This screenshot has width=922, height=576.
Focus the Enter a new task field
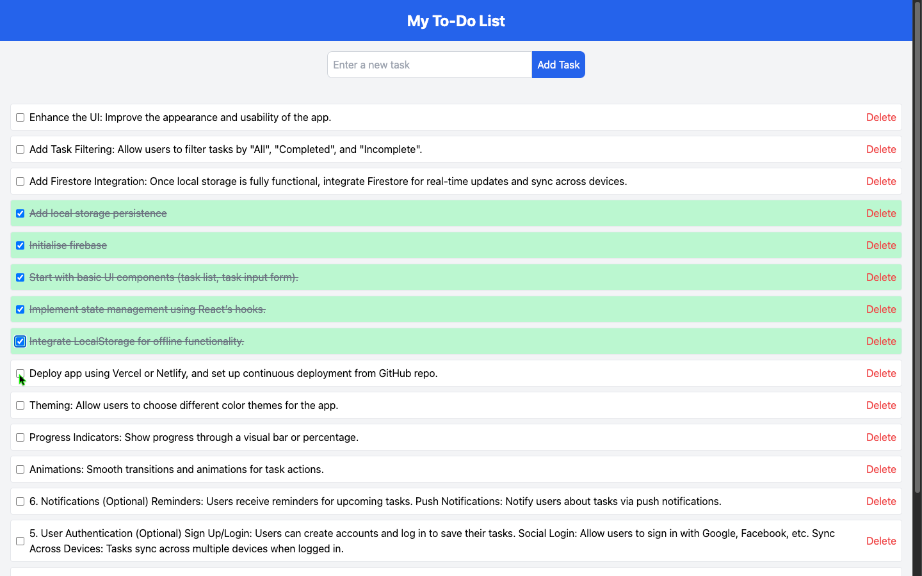click(x=429, y=65)
